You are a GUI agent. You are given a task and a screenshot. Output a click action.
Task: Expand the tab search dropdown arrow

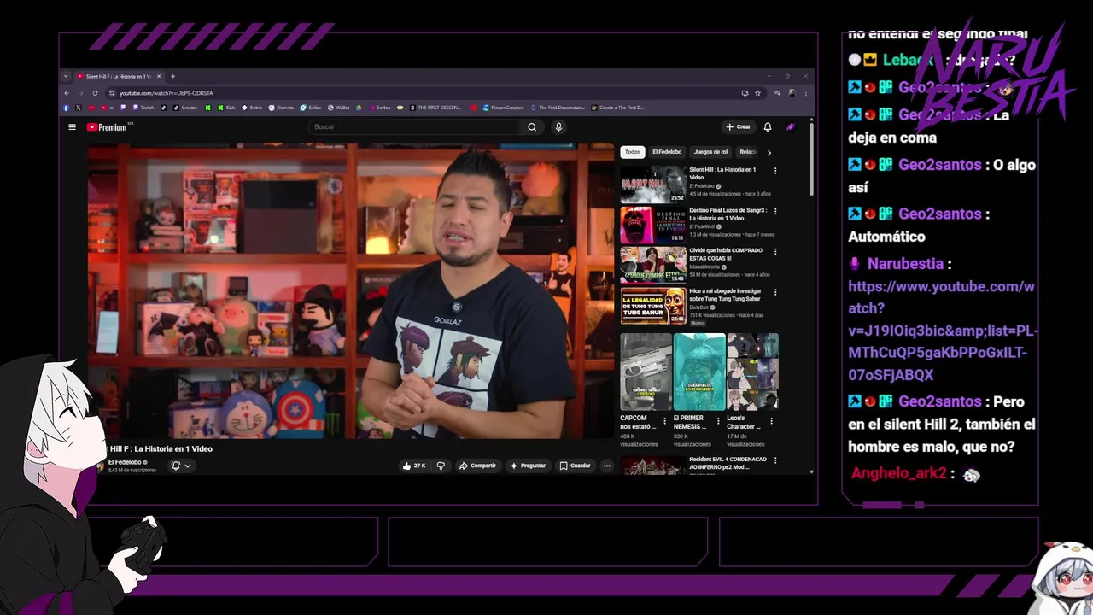tap(67, 76)
